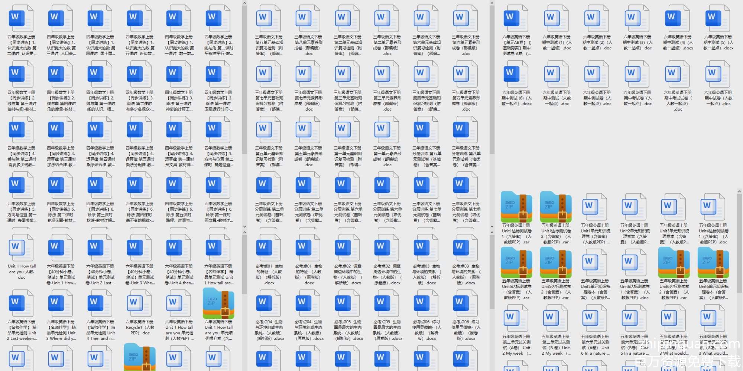Click file name 40分钟小卷 单元测试卷-Unit 4 then
Viewport: 743px width, 371px height.
click(179, 275)
